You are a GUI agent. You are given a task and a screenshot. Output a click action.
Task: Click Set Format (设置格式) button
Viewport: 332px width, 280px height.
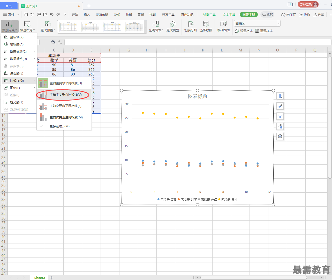(244, 31)
